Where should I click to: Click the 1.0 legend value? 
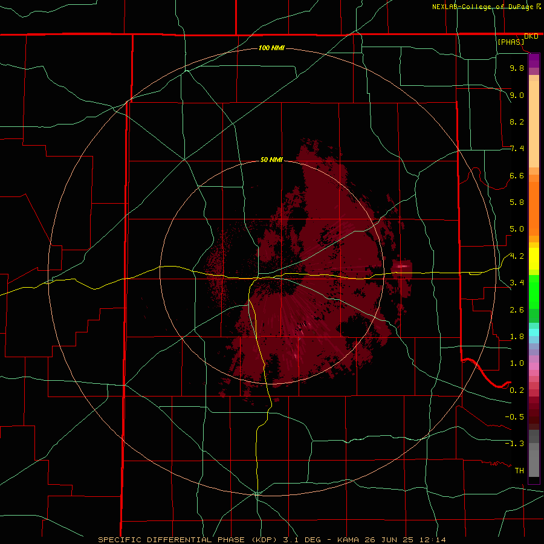(517, 363)
